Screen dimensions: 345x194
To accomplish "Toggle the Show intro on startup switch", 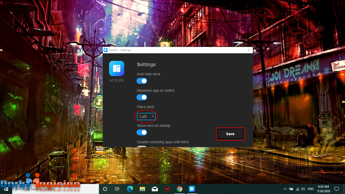I will [x=142, y=132].
